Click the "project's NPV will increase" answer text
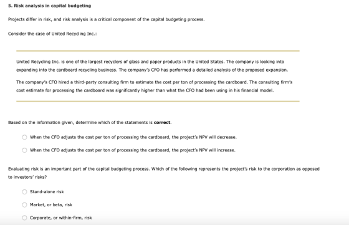Viewport: 349px width, 225px height. point(133,150)
